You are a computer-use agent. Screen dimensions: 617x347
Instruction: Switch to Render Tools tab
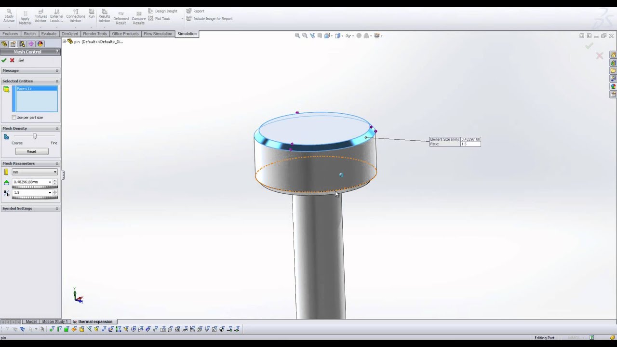[95, 34]
